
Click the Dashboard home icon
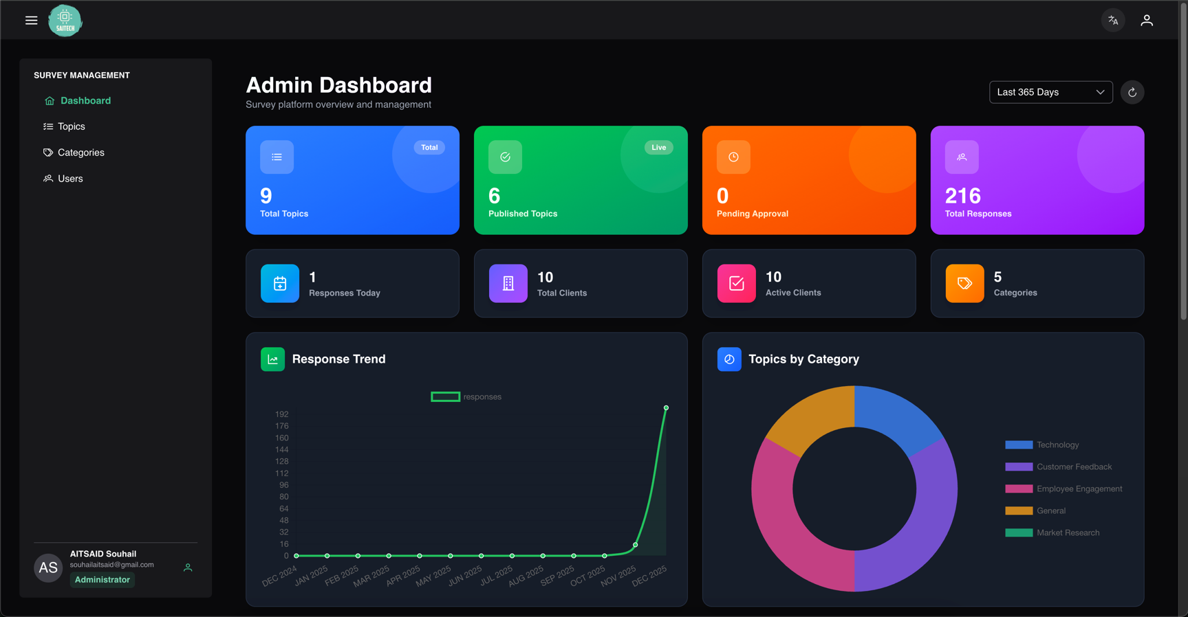(50, 101)
